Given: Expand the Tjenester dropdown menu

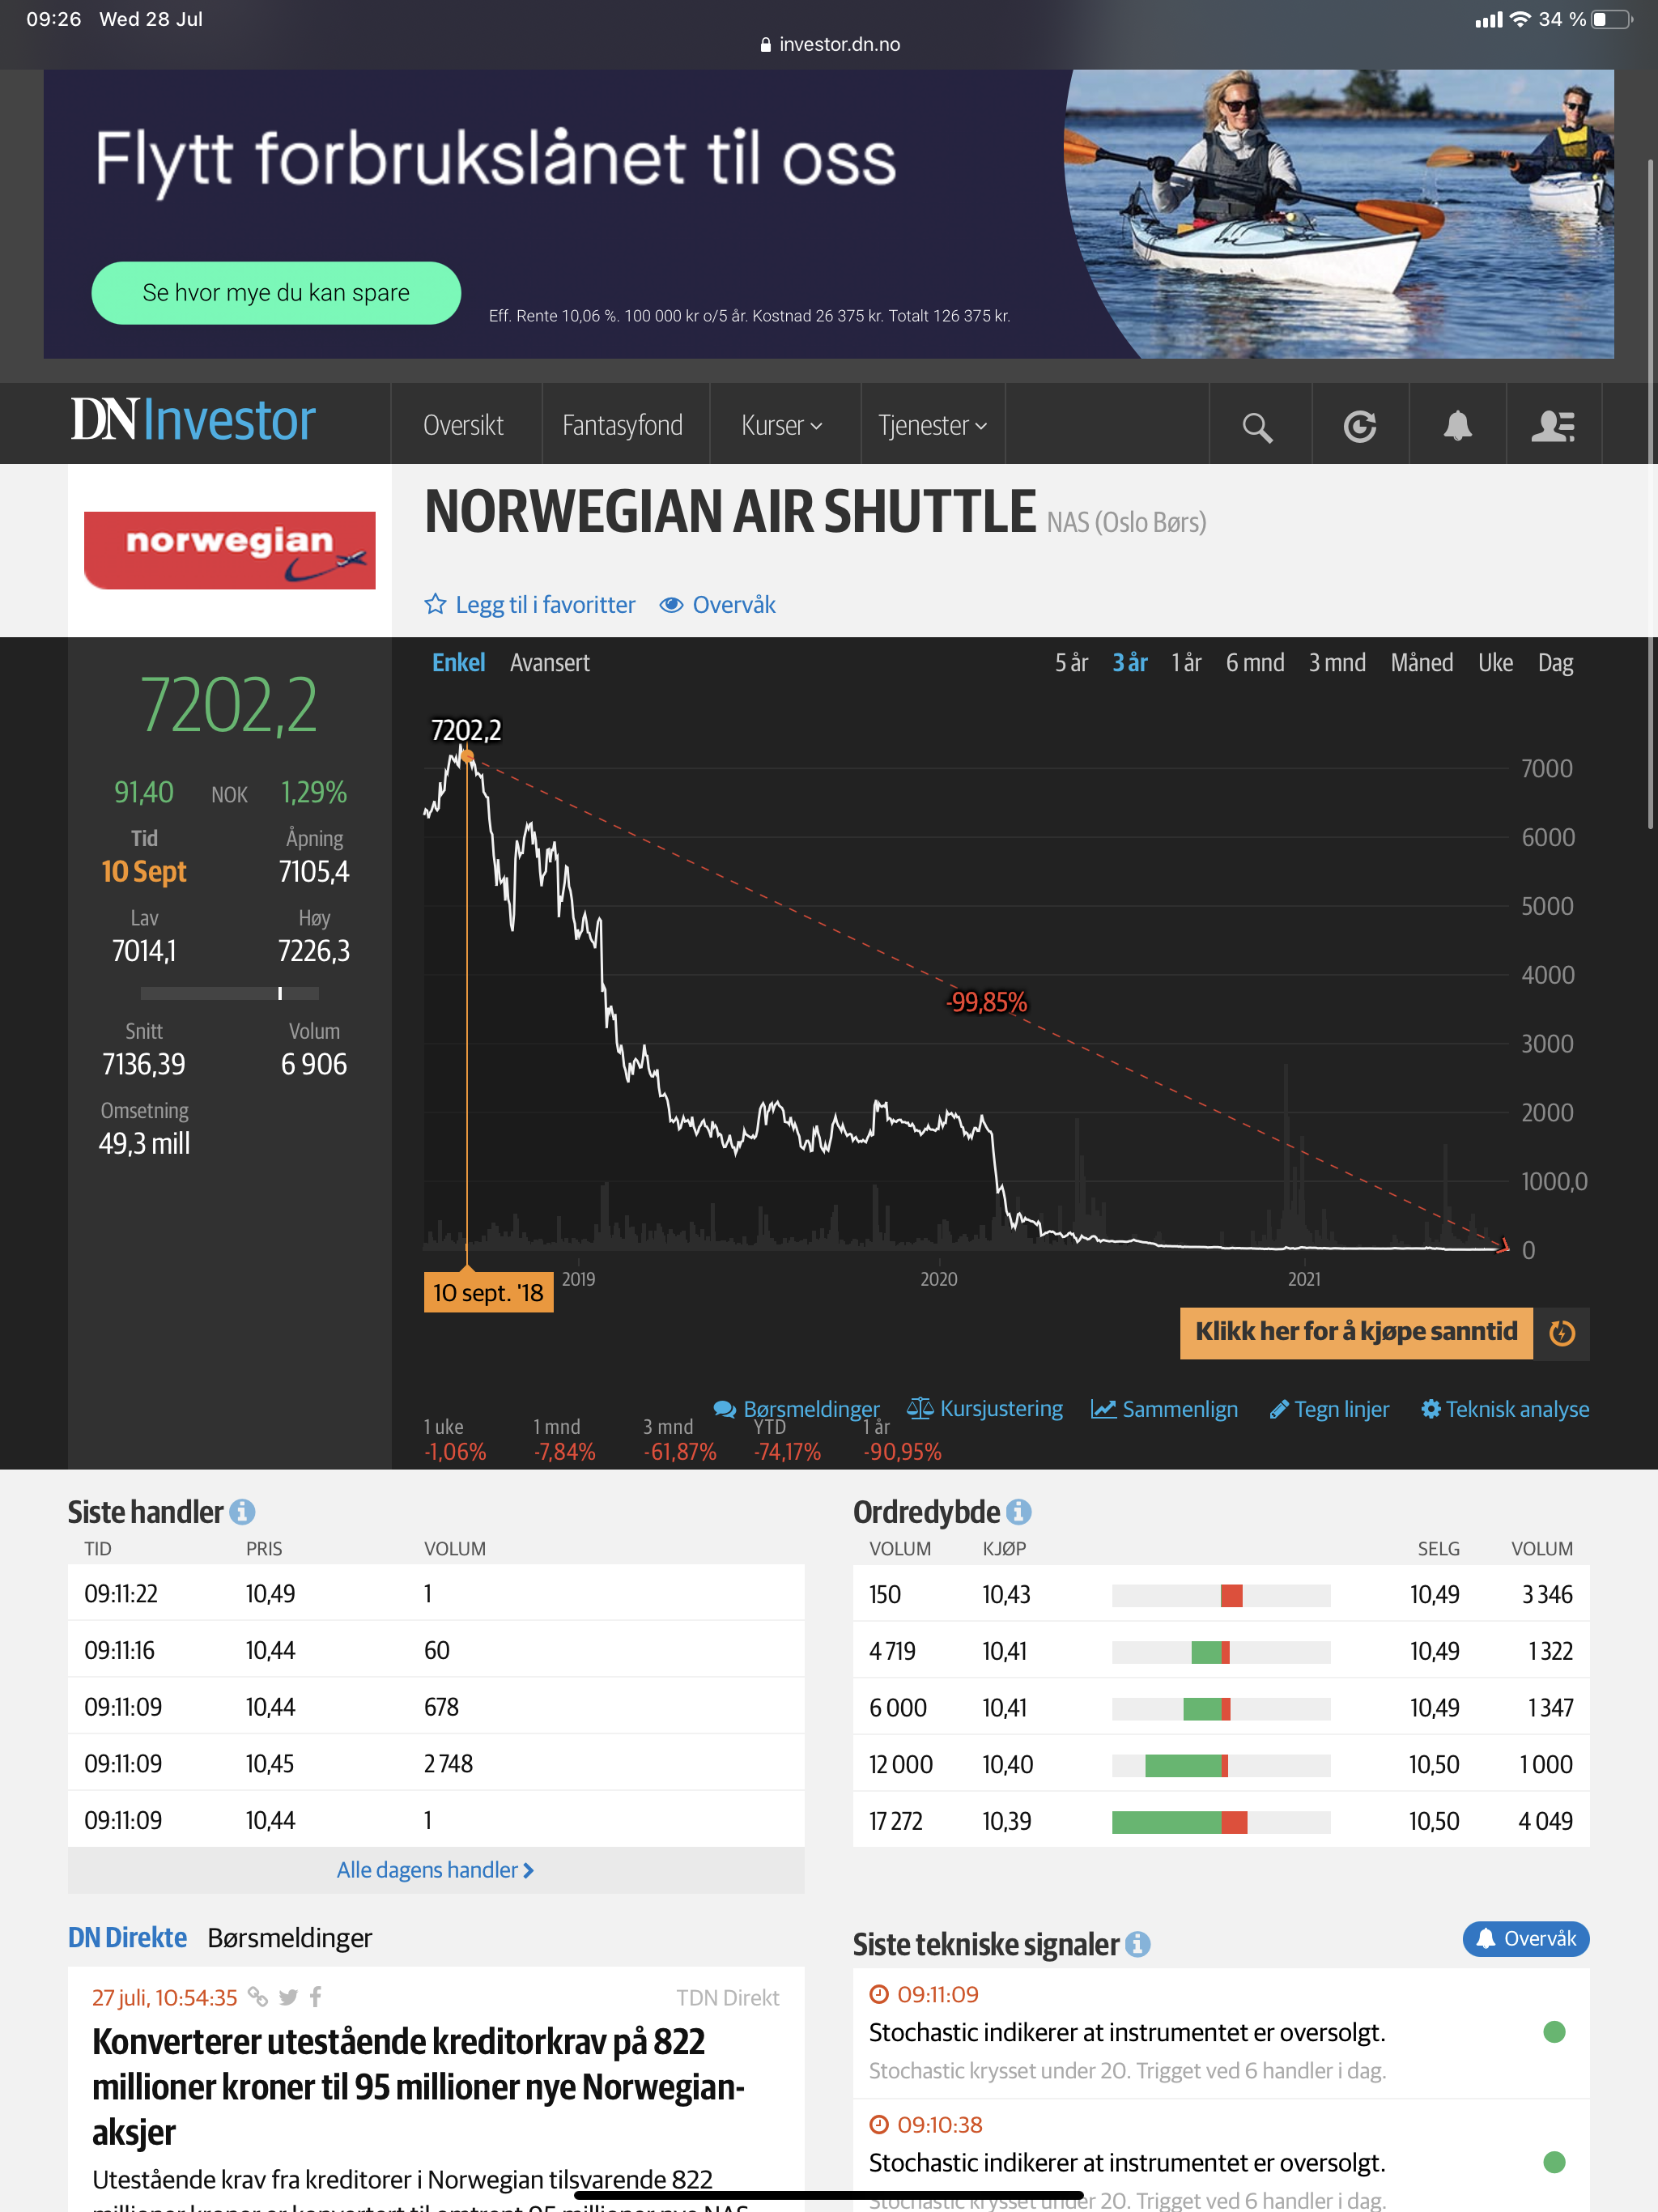Looking at the screenshot, I should (933, 426).
